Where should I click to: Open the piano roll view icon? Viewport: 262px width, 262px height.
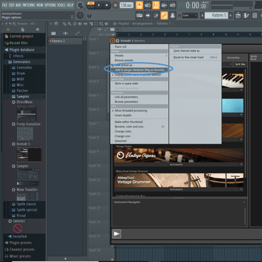[246, 15]
